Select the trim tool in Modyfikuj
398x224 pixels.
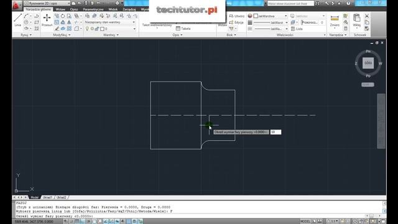pos(76,22)
